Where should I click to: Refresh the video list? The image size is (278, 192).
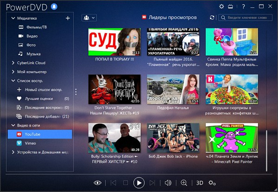pos(212,18)
